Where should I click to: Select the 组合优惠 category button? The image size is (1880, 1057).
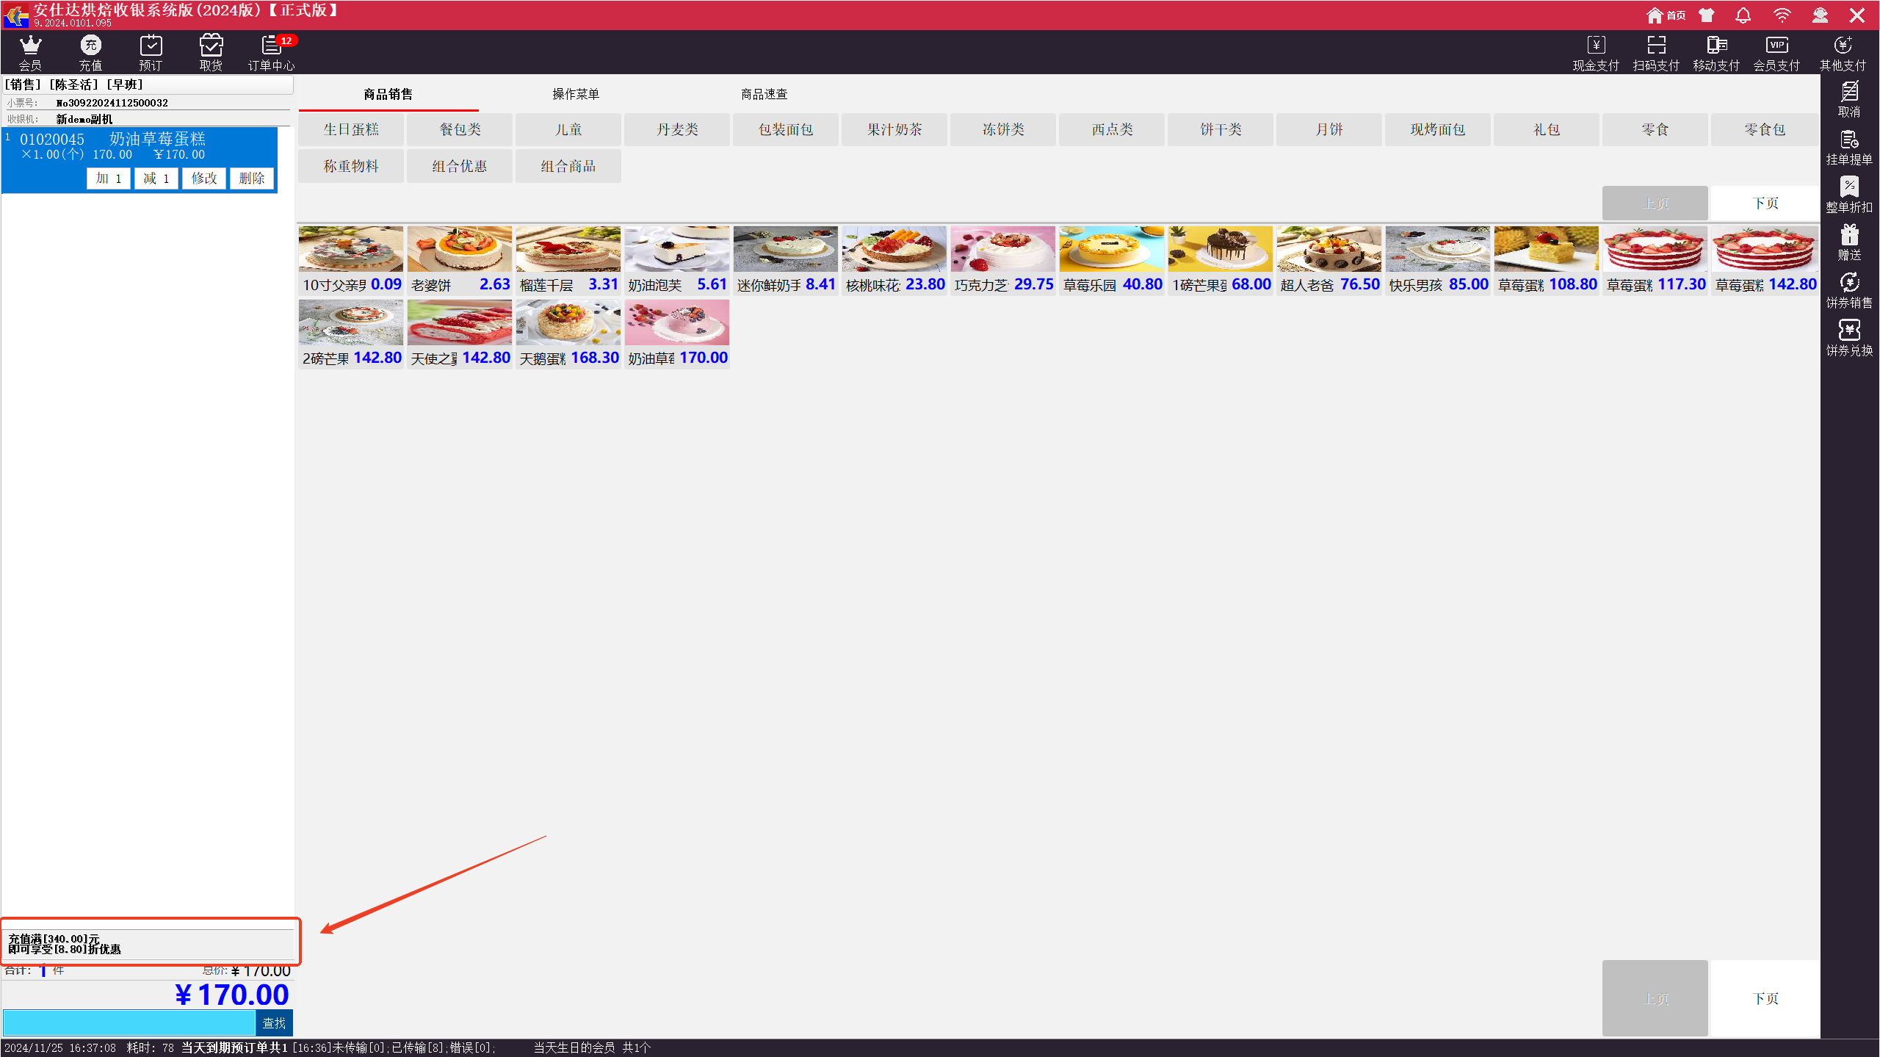click(x=459, y=166)
